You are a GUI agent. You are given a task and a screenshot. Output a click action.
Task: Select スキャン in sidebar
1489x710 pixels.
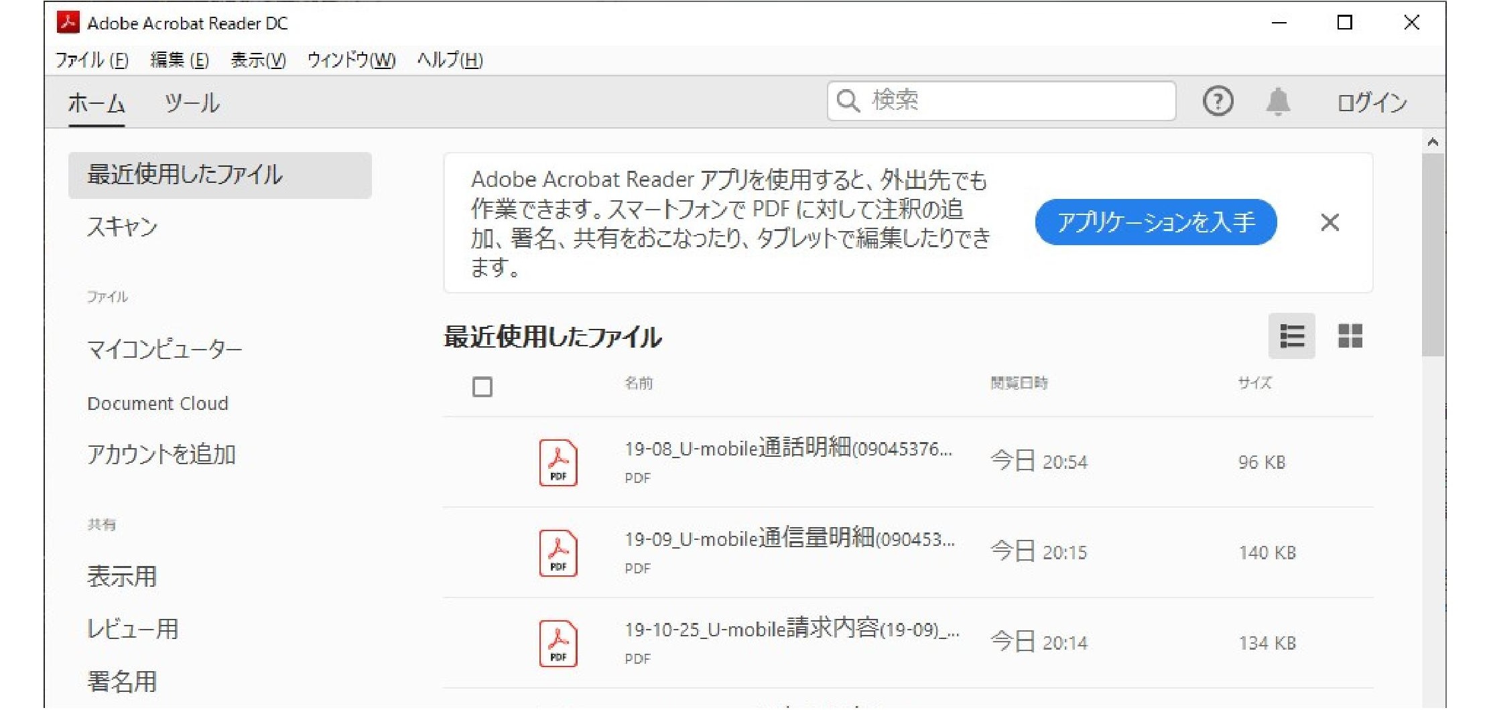click(122, 227)
